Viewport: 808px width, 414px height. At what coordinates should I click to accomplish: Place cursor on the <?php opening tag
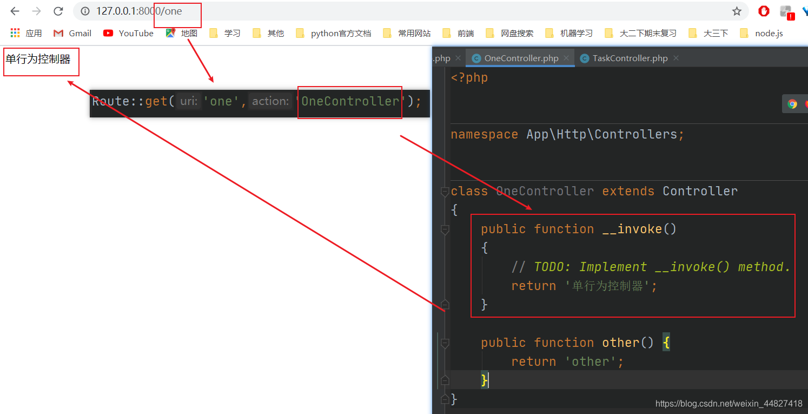click(x=469, y=78)
